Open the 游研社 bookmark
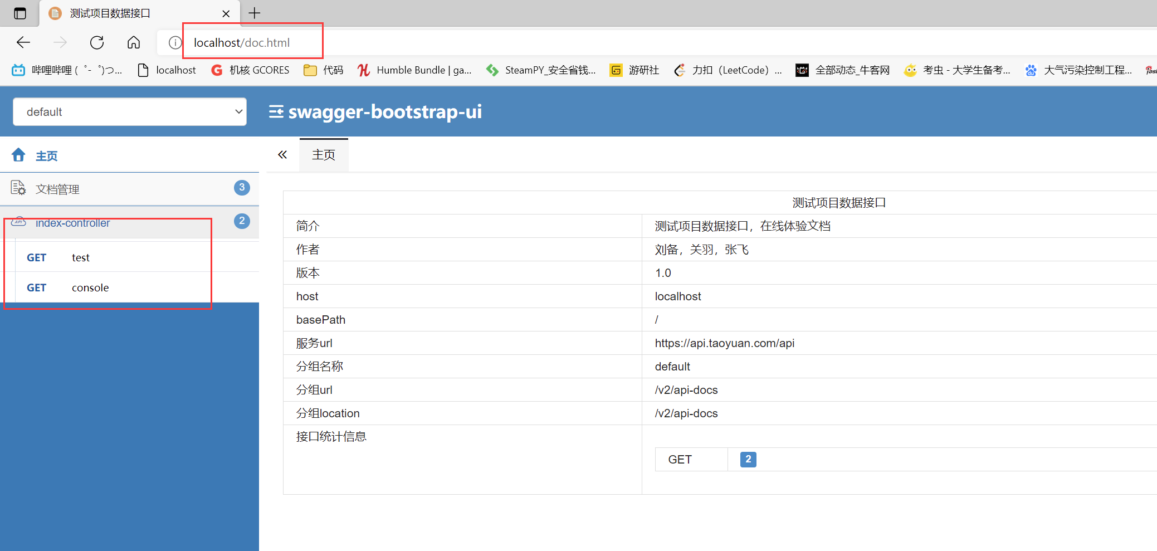Screen dimensions: 1157x551 [634, 70]
